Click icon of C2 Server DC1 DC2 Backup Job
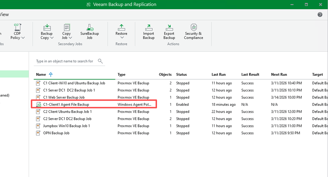Viewport: 328px width, 177px height. click(x=38, y=119)
